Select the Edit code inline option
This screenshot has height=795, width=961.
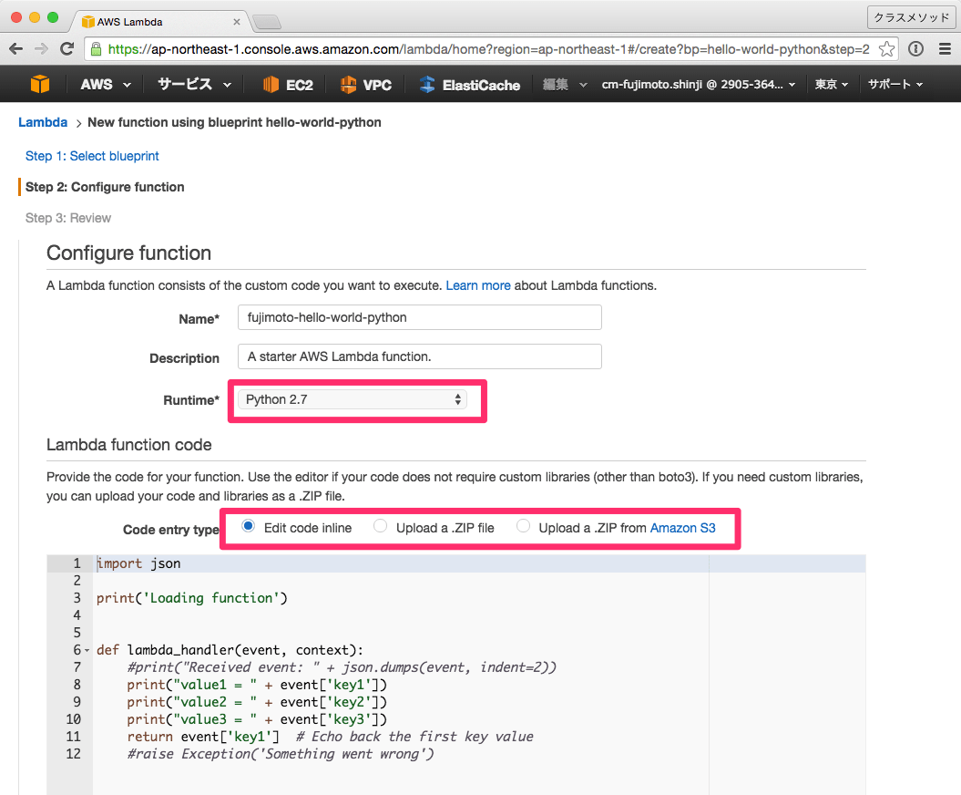pyautogui.click(x=248, y=526)
